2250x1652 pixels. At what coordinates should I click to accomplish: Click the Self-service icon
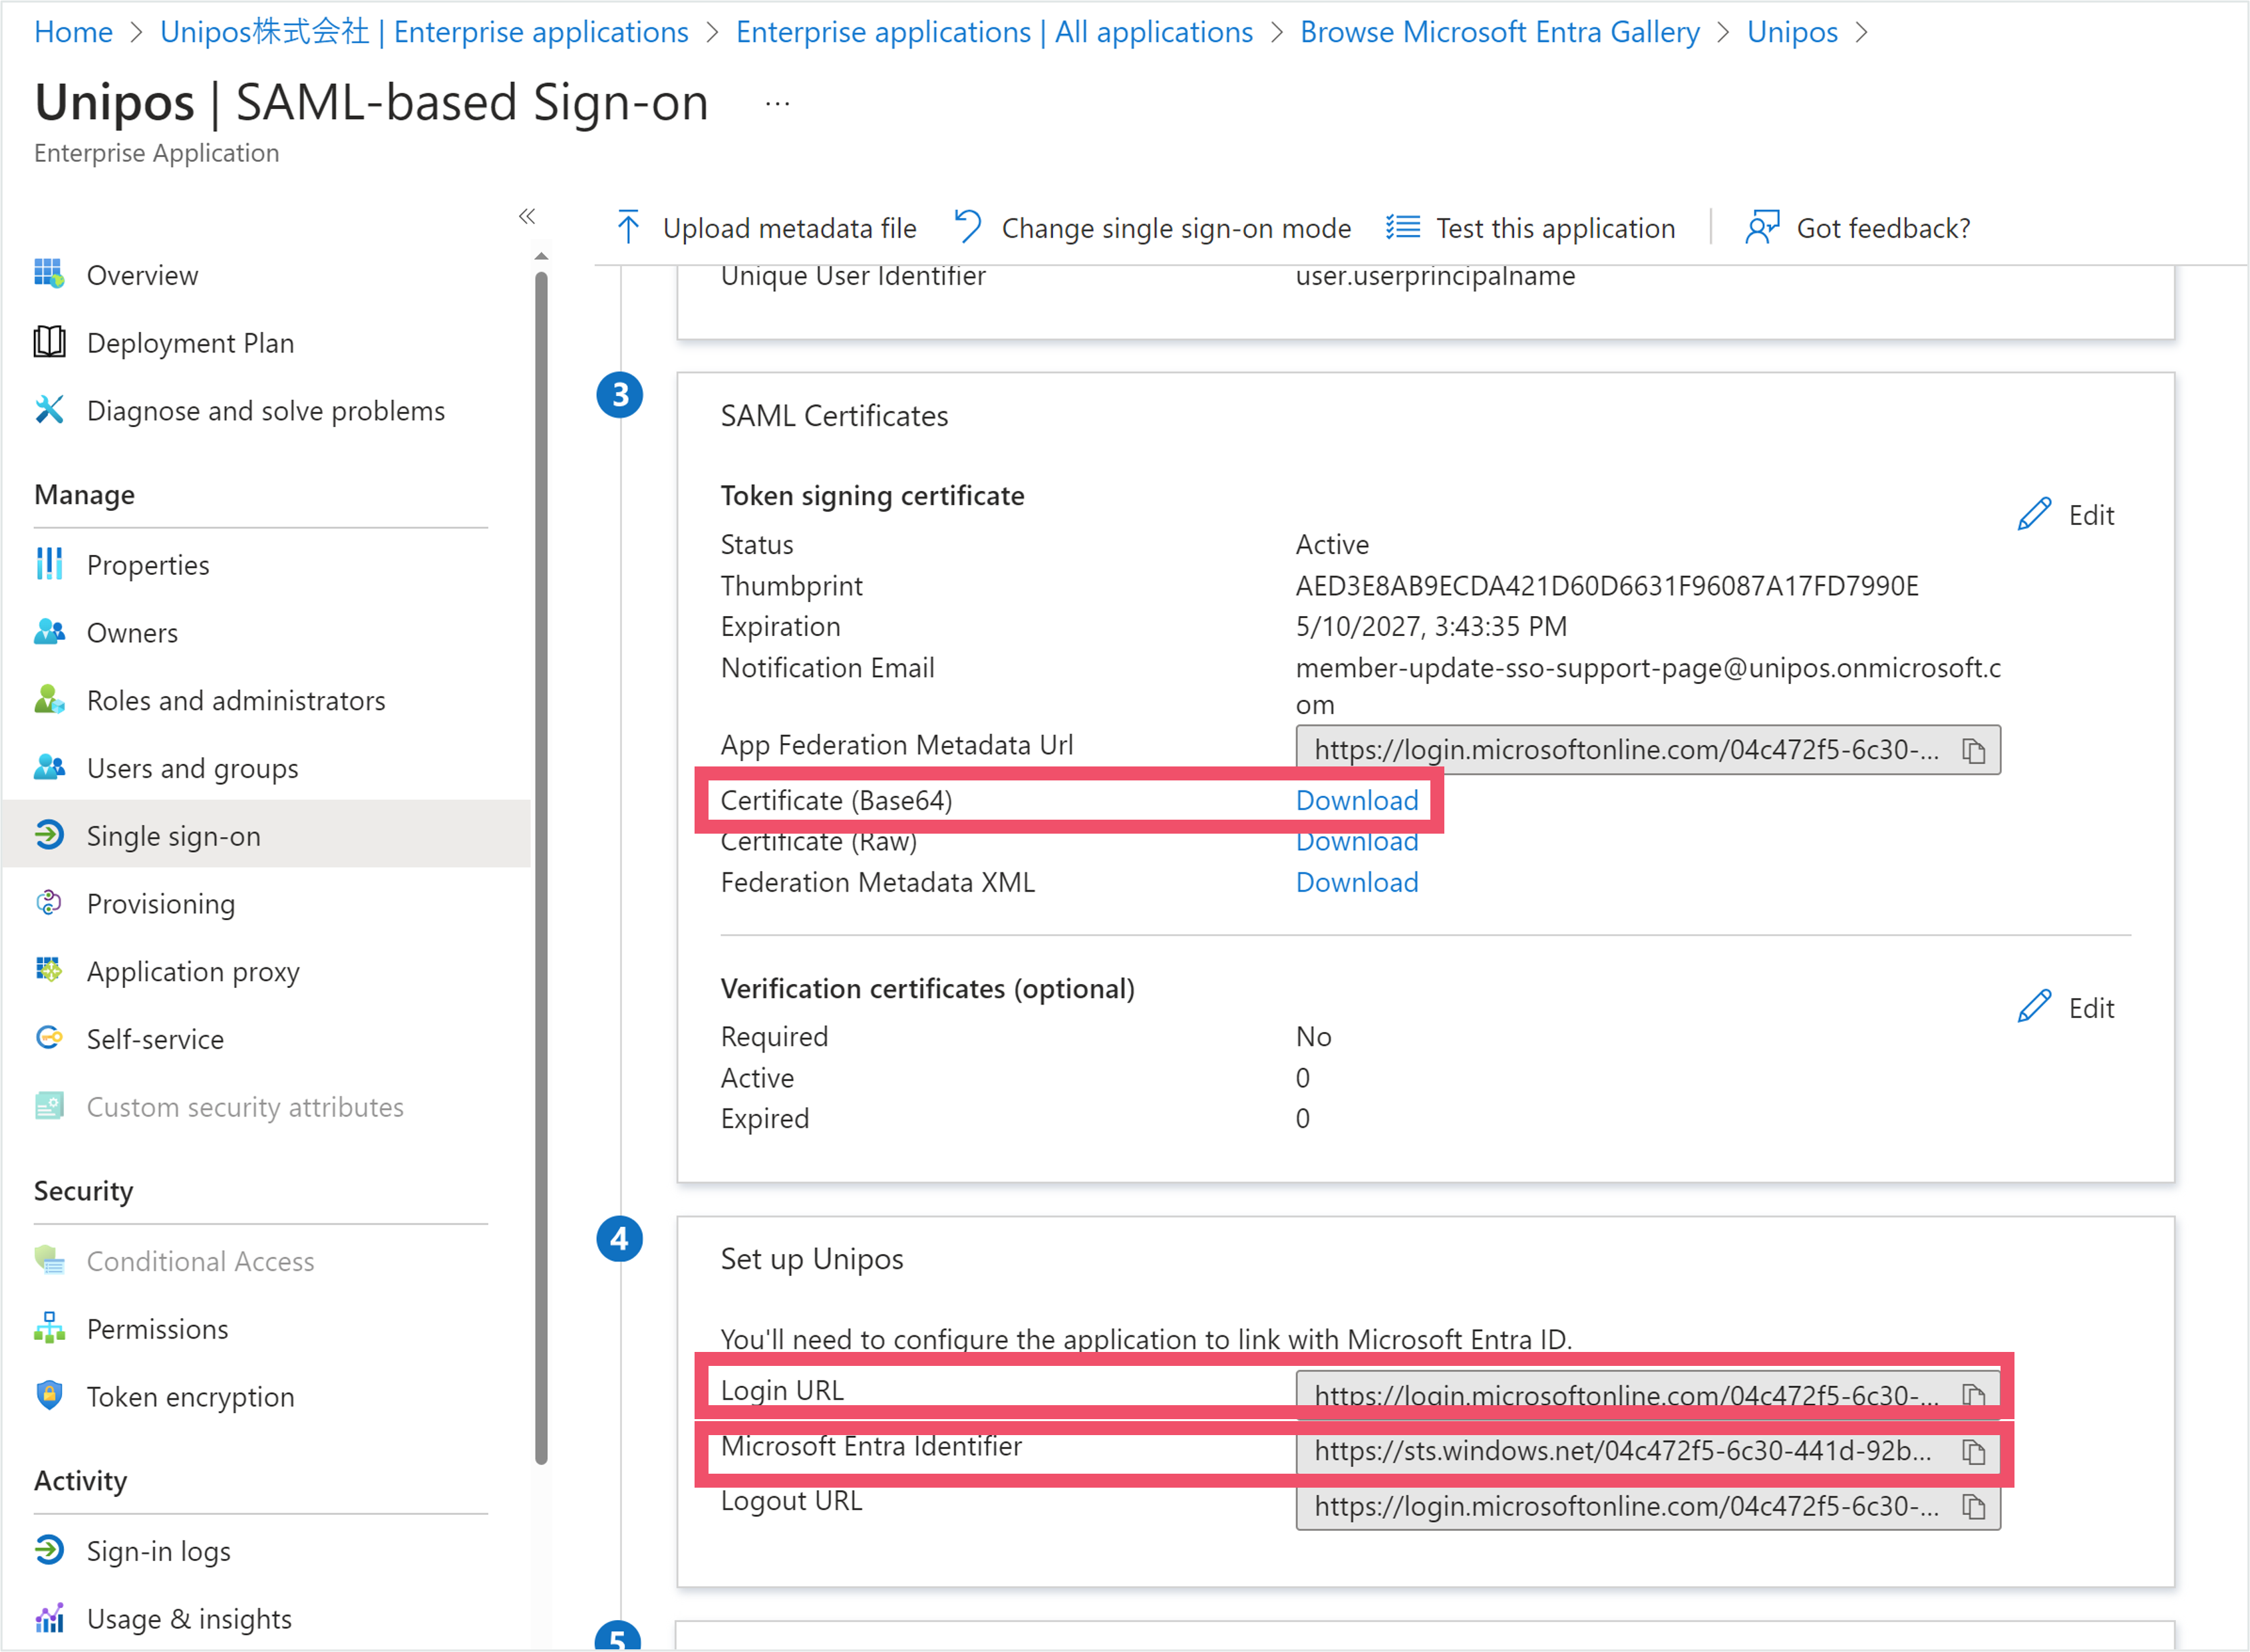[49, 1039]
